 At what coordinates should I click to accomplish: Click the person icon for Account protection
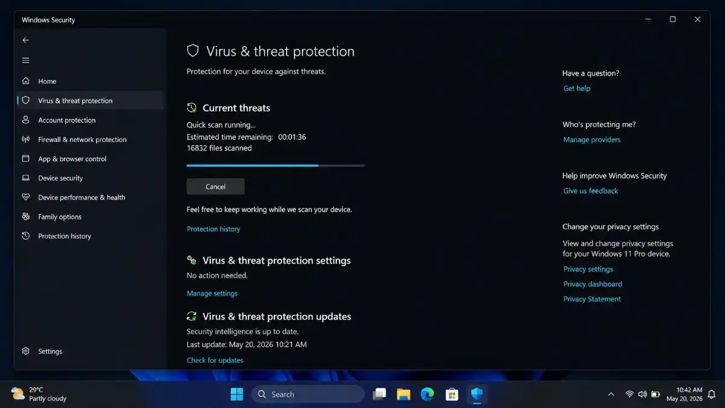25,120
